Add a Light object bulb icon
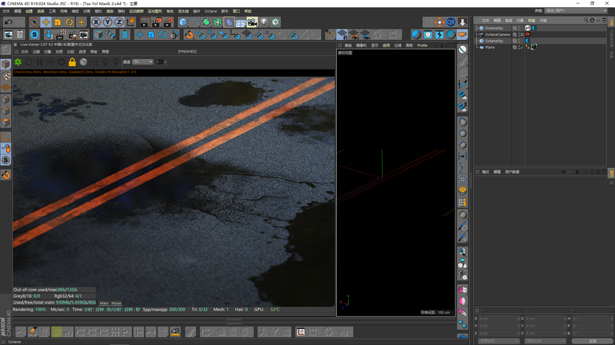 [264, 22]
